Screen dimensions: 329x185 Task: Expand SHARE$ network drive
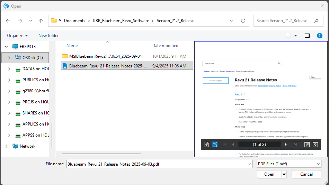(x=9, y=113)
